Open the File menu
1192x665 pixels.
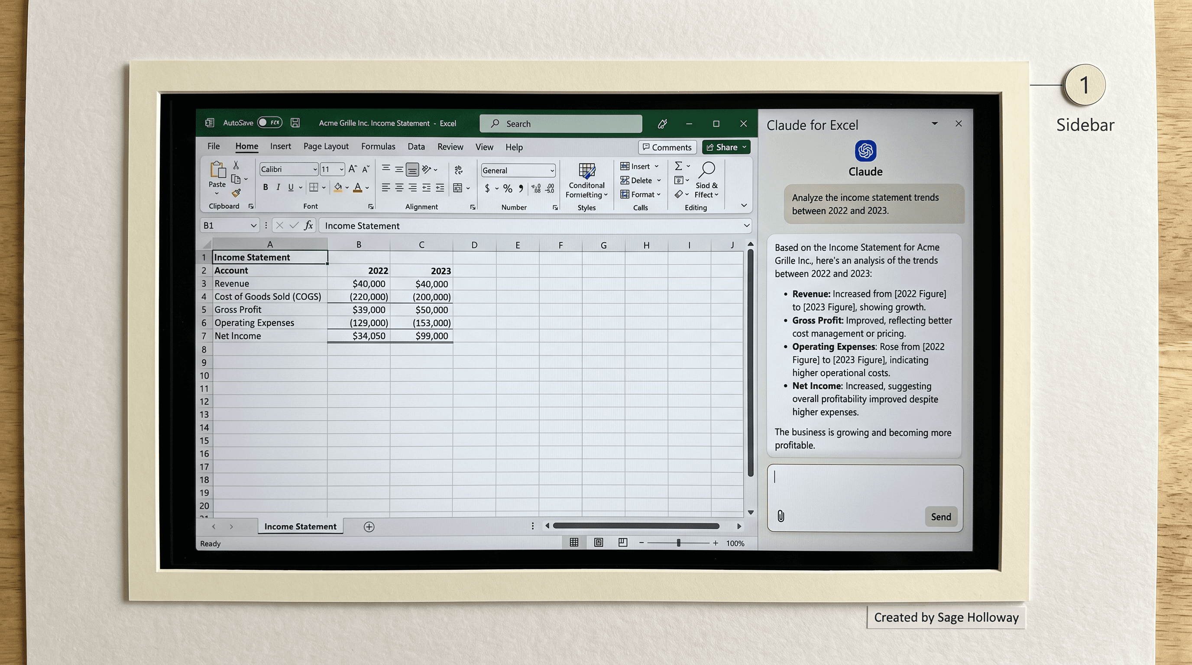coord(213,146)
